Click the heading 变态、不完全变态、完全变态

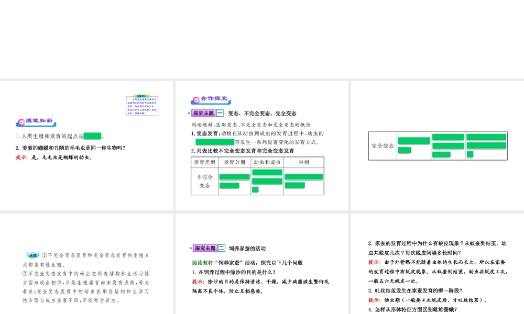coord(262,114)
